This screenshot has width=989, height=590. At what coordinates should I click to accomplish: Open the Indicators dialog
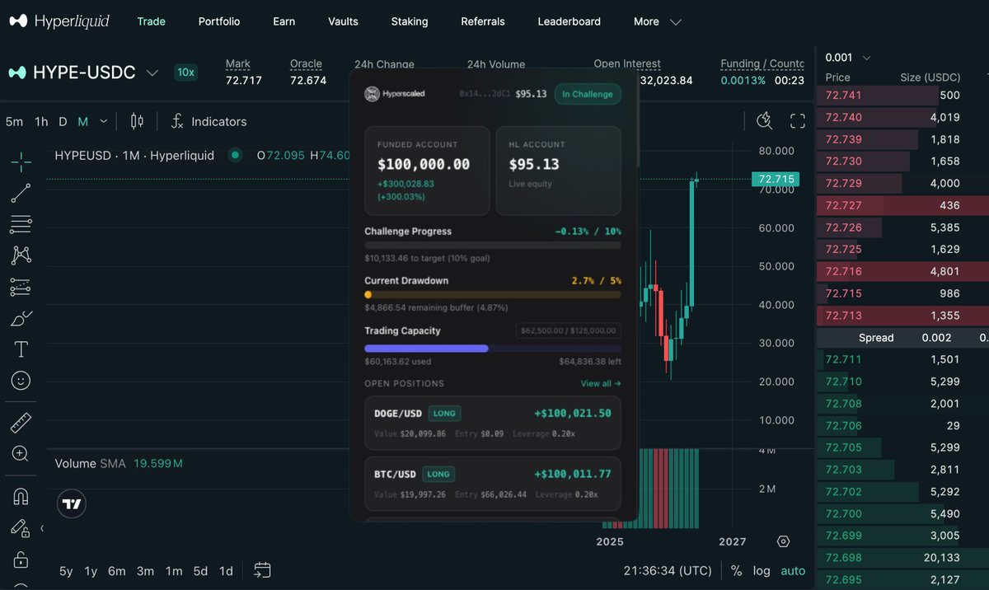(x=209, y=121)
